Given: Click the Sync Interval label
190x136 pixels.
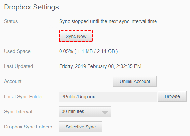Looking at the screenshot, I should (18, 112).
